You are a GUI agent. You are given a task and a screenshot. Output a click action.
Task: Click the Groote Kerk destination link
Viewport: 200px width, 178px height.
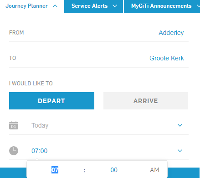click(167, 58)
